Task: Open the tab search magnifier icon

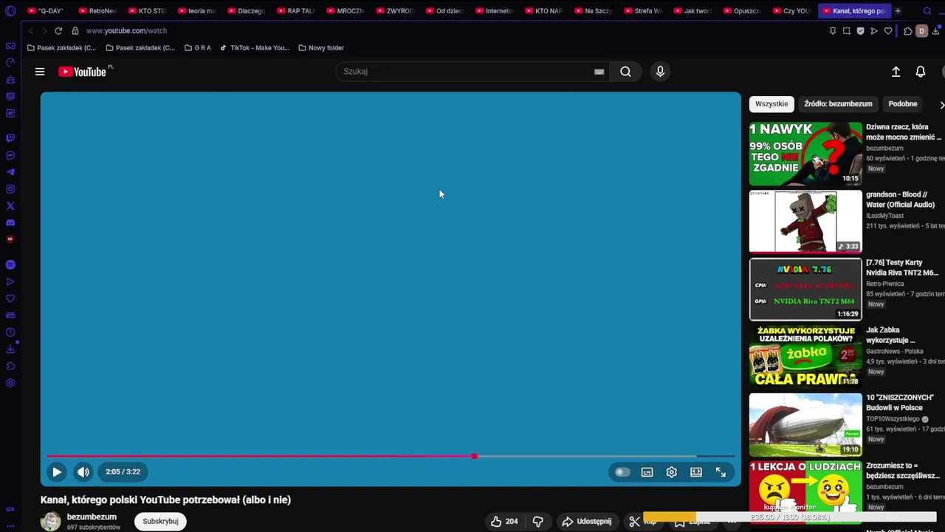Action: pos(927,11)
